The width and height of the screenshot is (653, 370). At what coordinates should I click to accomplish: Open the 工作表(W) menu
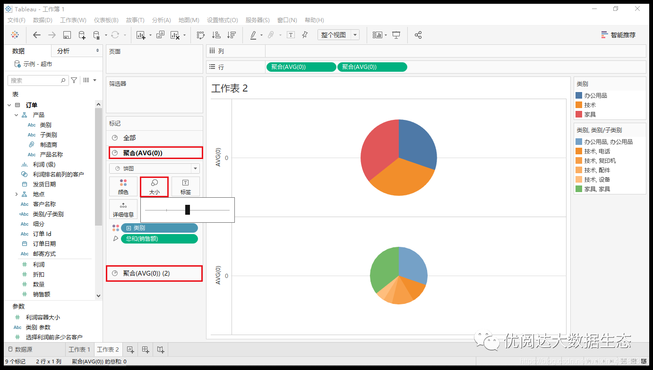coord(73,20)
